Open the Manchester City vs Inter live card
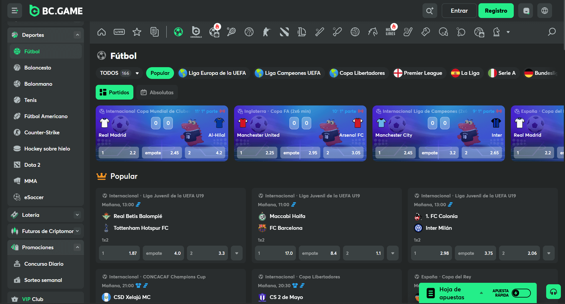 (439, 133)
